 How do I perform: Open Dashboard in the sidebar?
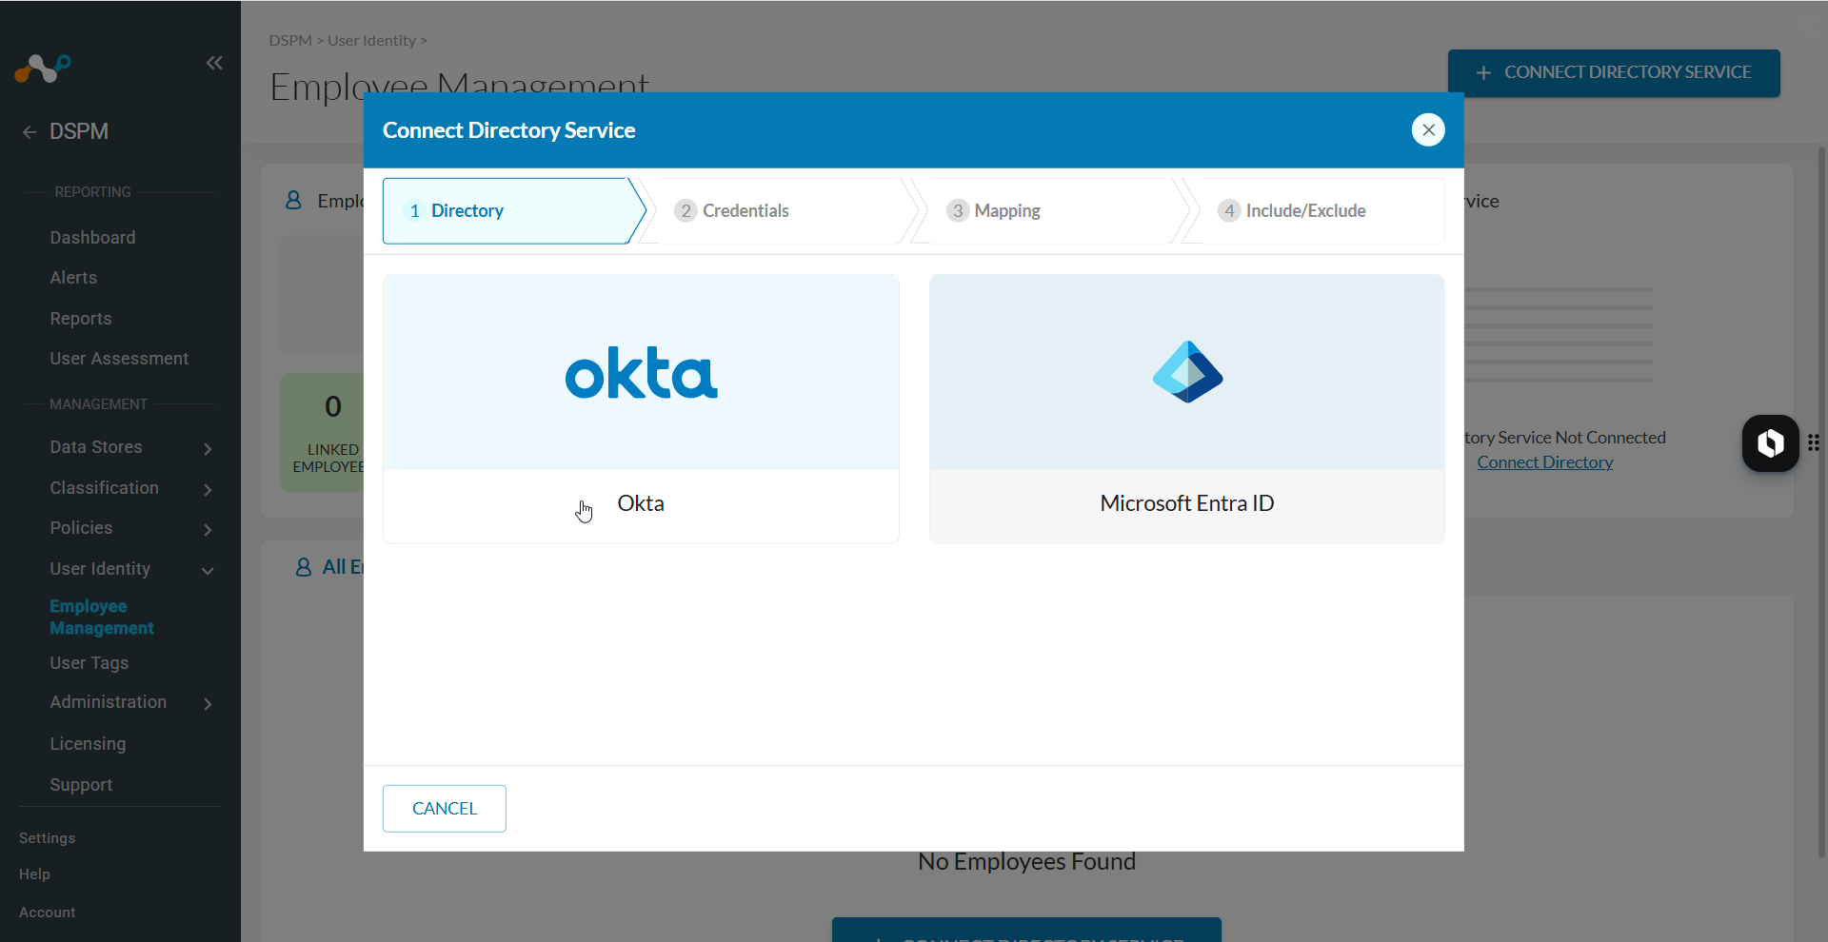92,238
